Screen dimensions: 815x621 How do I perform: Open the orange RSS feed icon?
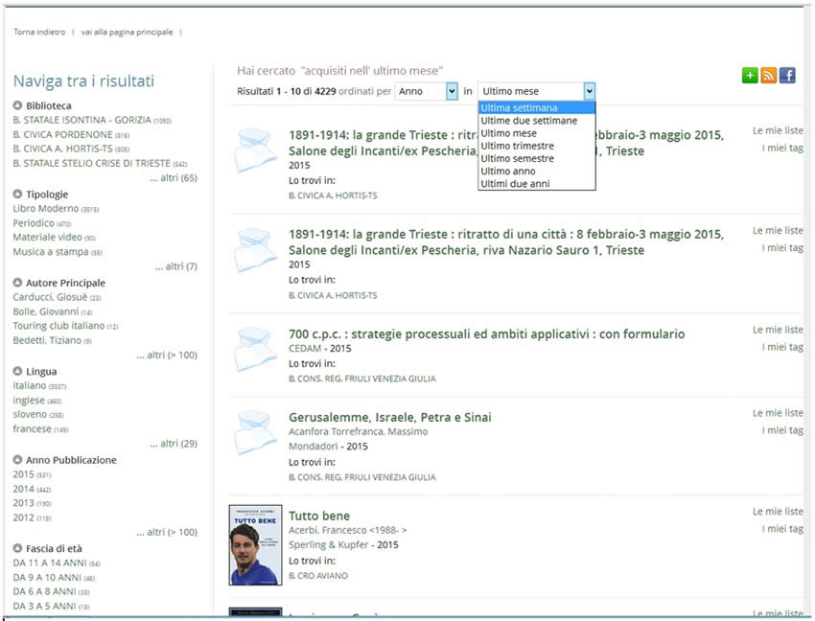(x=768, y=76)
